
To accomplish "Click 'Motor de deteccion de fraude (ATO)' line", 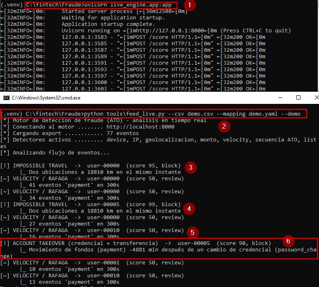I will 103,120.
